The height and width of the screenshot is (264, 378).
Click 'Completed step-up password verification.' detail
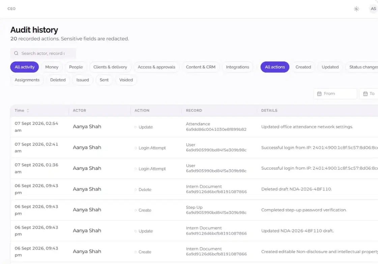click(304, 210)
